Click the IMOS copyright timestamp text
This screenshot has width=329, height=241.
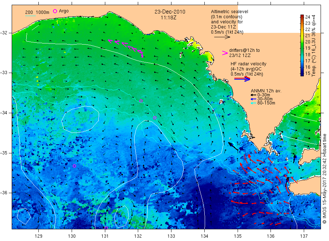click(x=324, y=179)
